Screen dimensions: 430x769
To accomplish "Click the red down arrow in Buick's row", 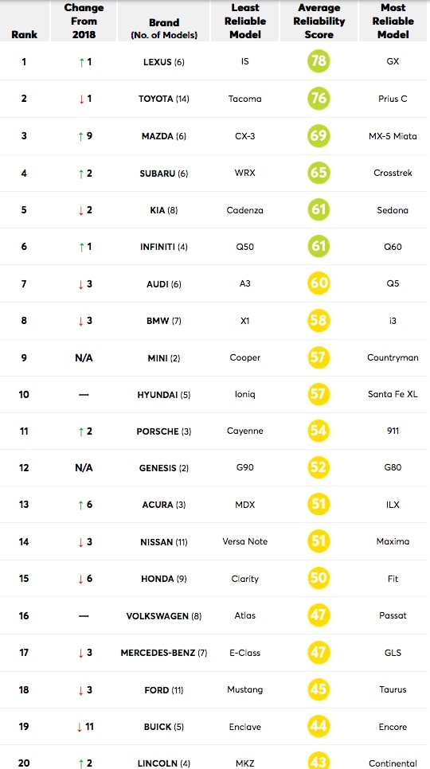I will click(80, 728).
